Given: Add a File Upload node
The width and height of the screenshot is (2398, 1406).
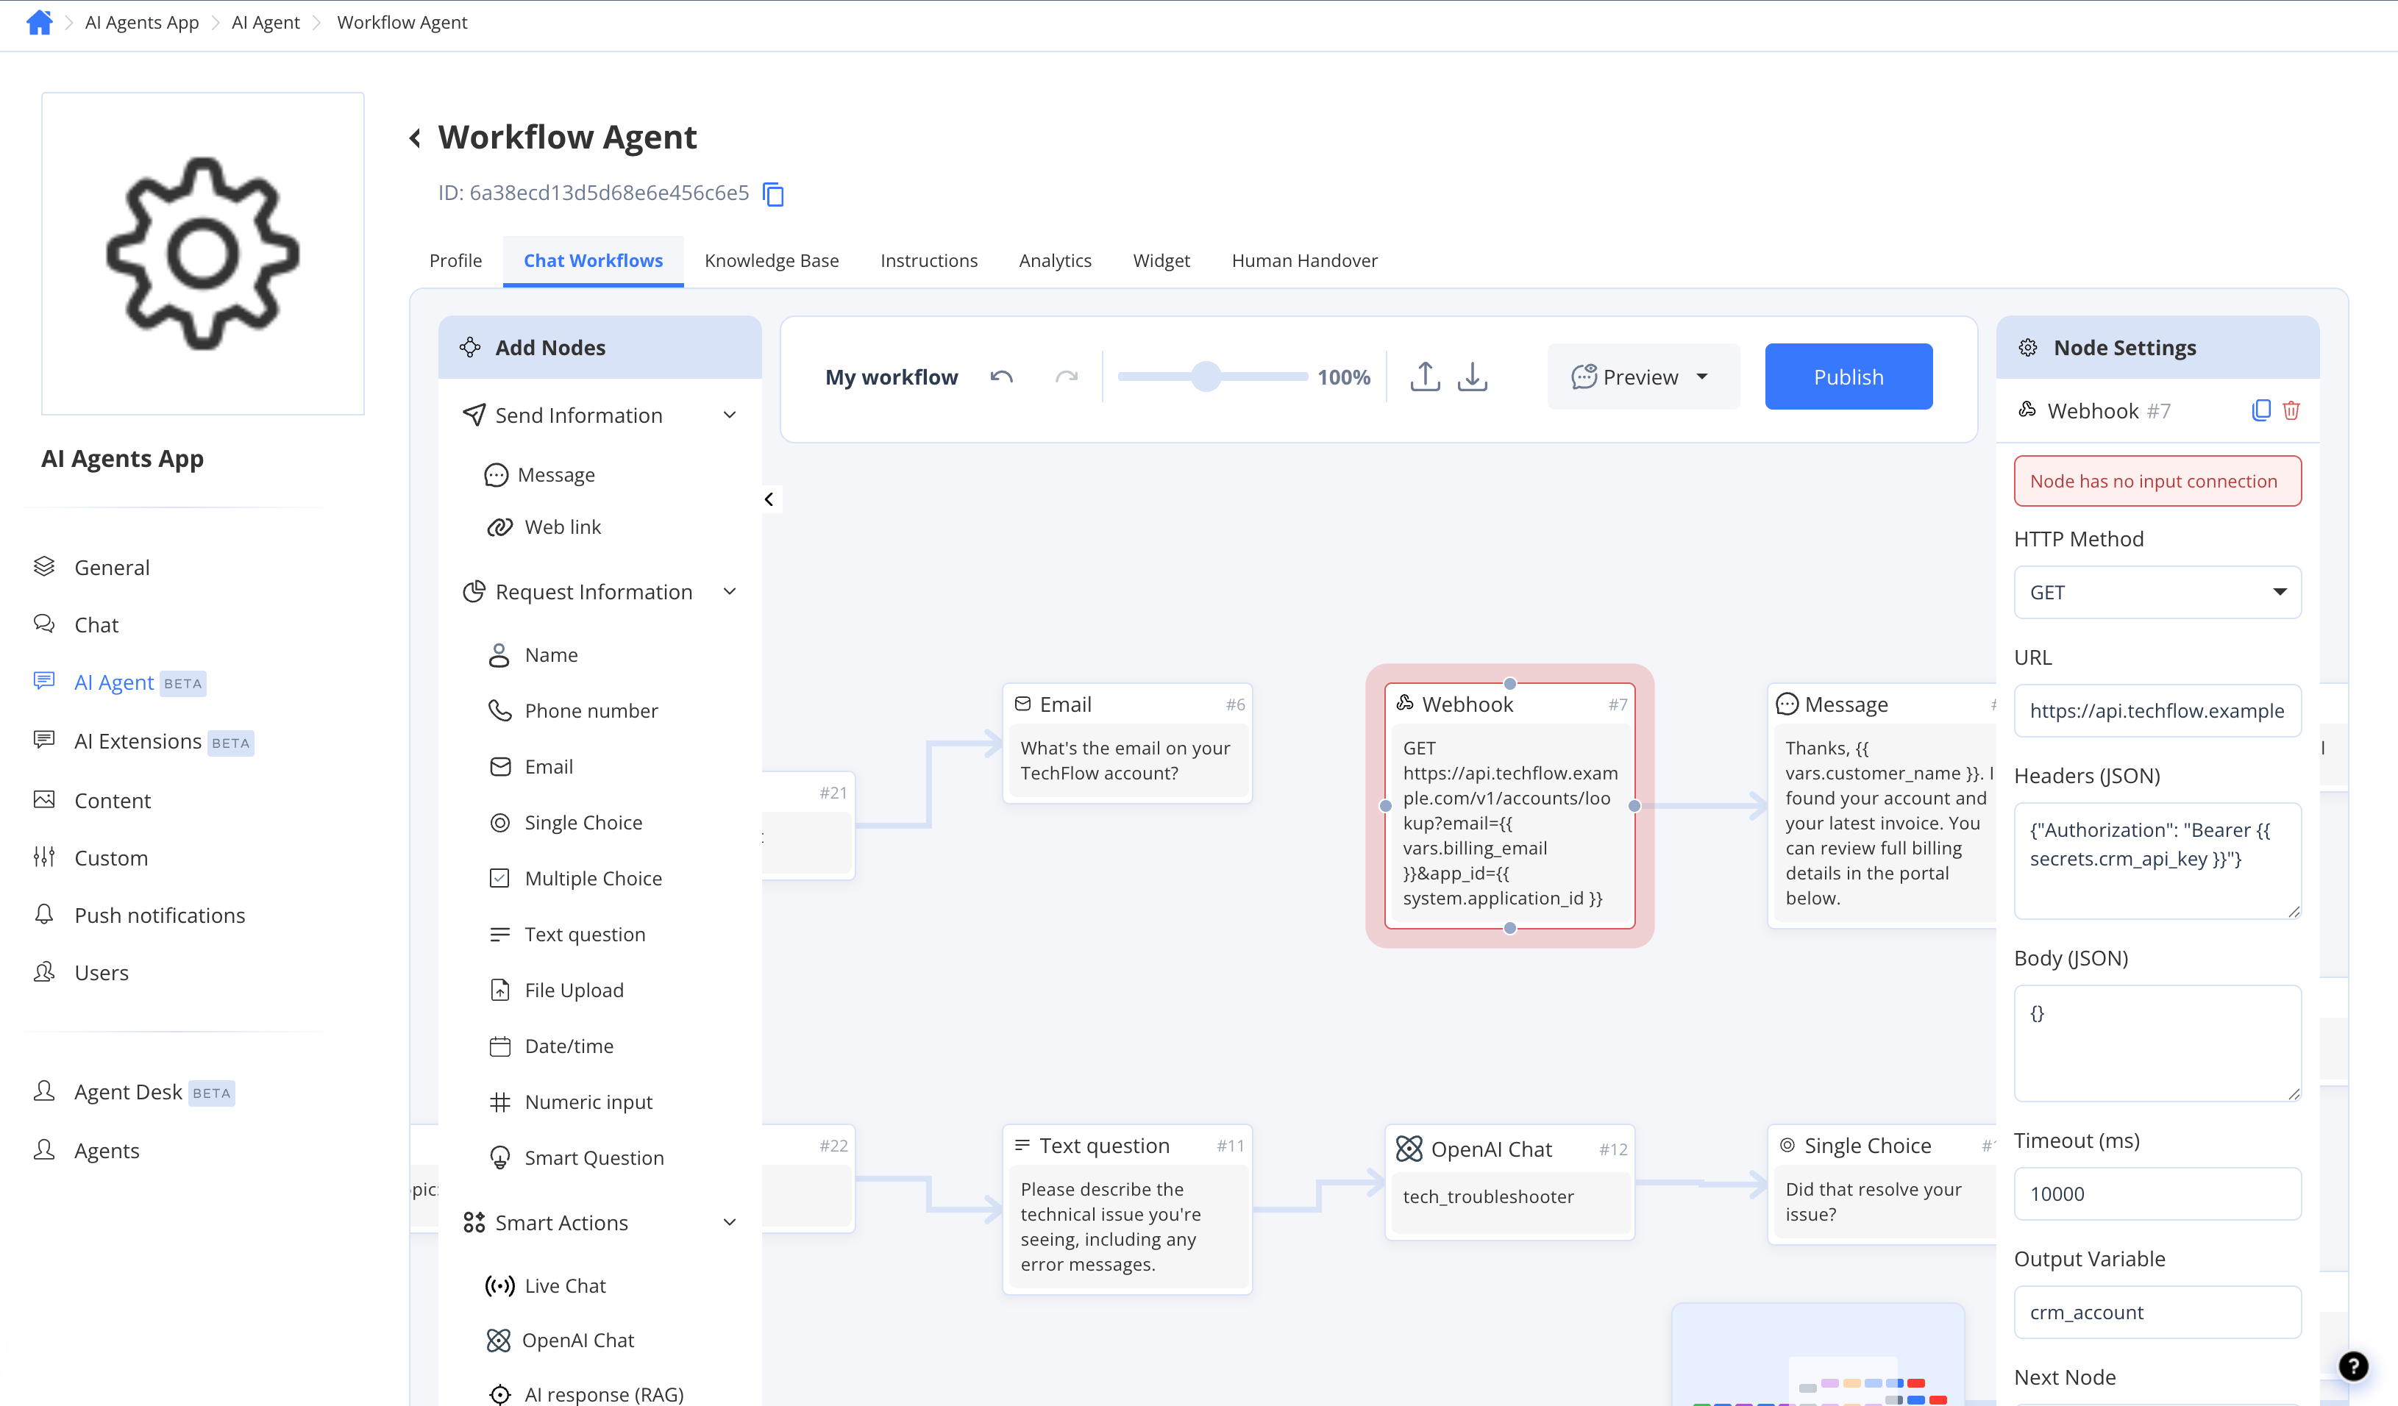Looking at the screenshot, I should tap(555, 991).
